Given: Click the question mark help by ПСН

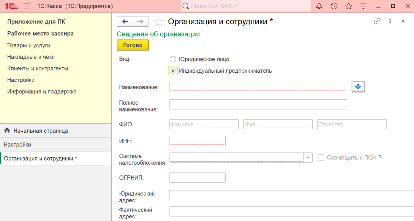Looking at the screenshot, I should click(380, 157).
